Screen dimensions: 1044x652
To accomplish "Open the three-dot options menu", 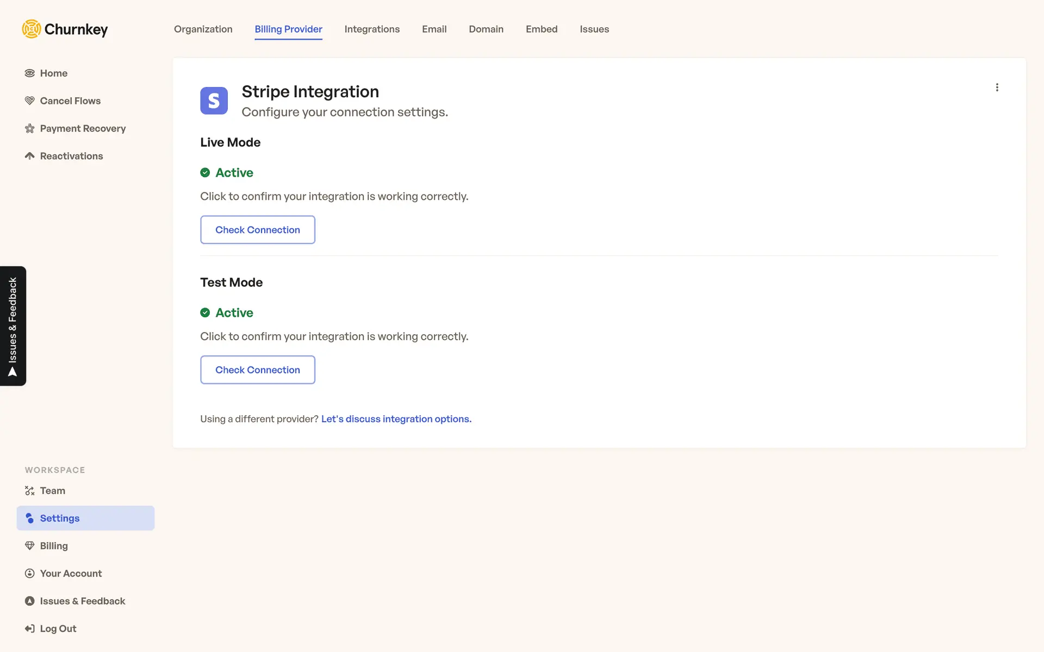I will pos(997,87).
